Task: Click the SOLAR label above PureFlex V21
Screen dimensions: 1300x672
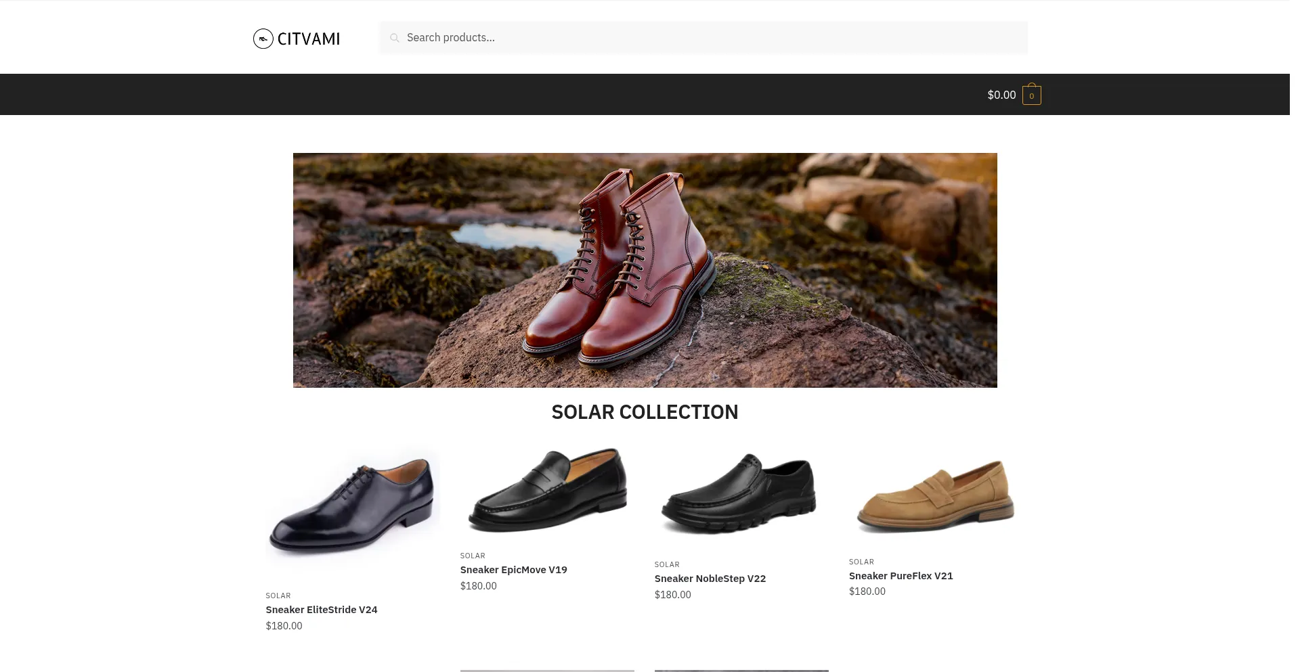Action: coord(861,562)
